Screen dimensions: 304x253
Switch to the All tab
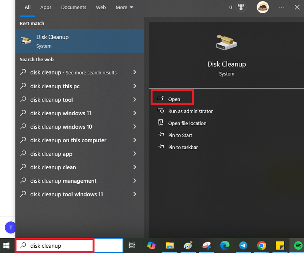27,7
